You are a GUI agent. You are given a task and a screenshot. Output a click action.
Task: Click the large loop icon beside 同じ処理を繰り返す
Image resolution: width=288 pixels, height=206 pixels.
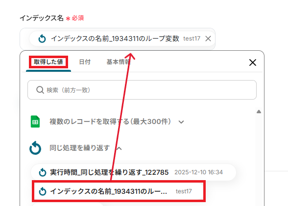click(35, 148)
